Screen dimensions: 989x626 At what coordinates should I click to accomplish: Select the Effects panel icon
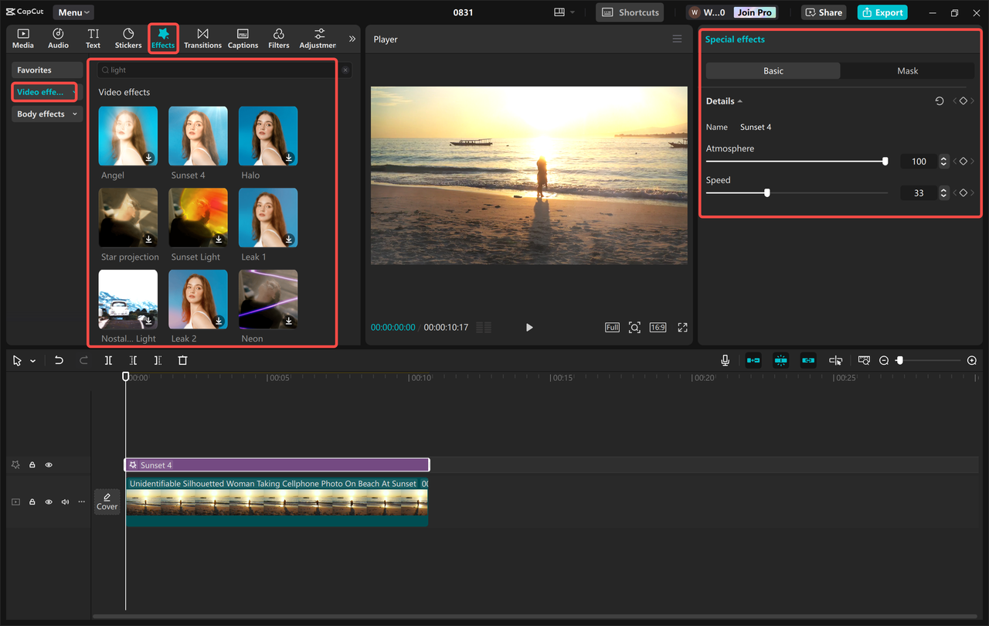coord(163,38)
